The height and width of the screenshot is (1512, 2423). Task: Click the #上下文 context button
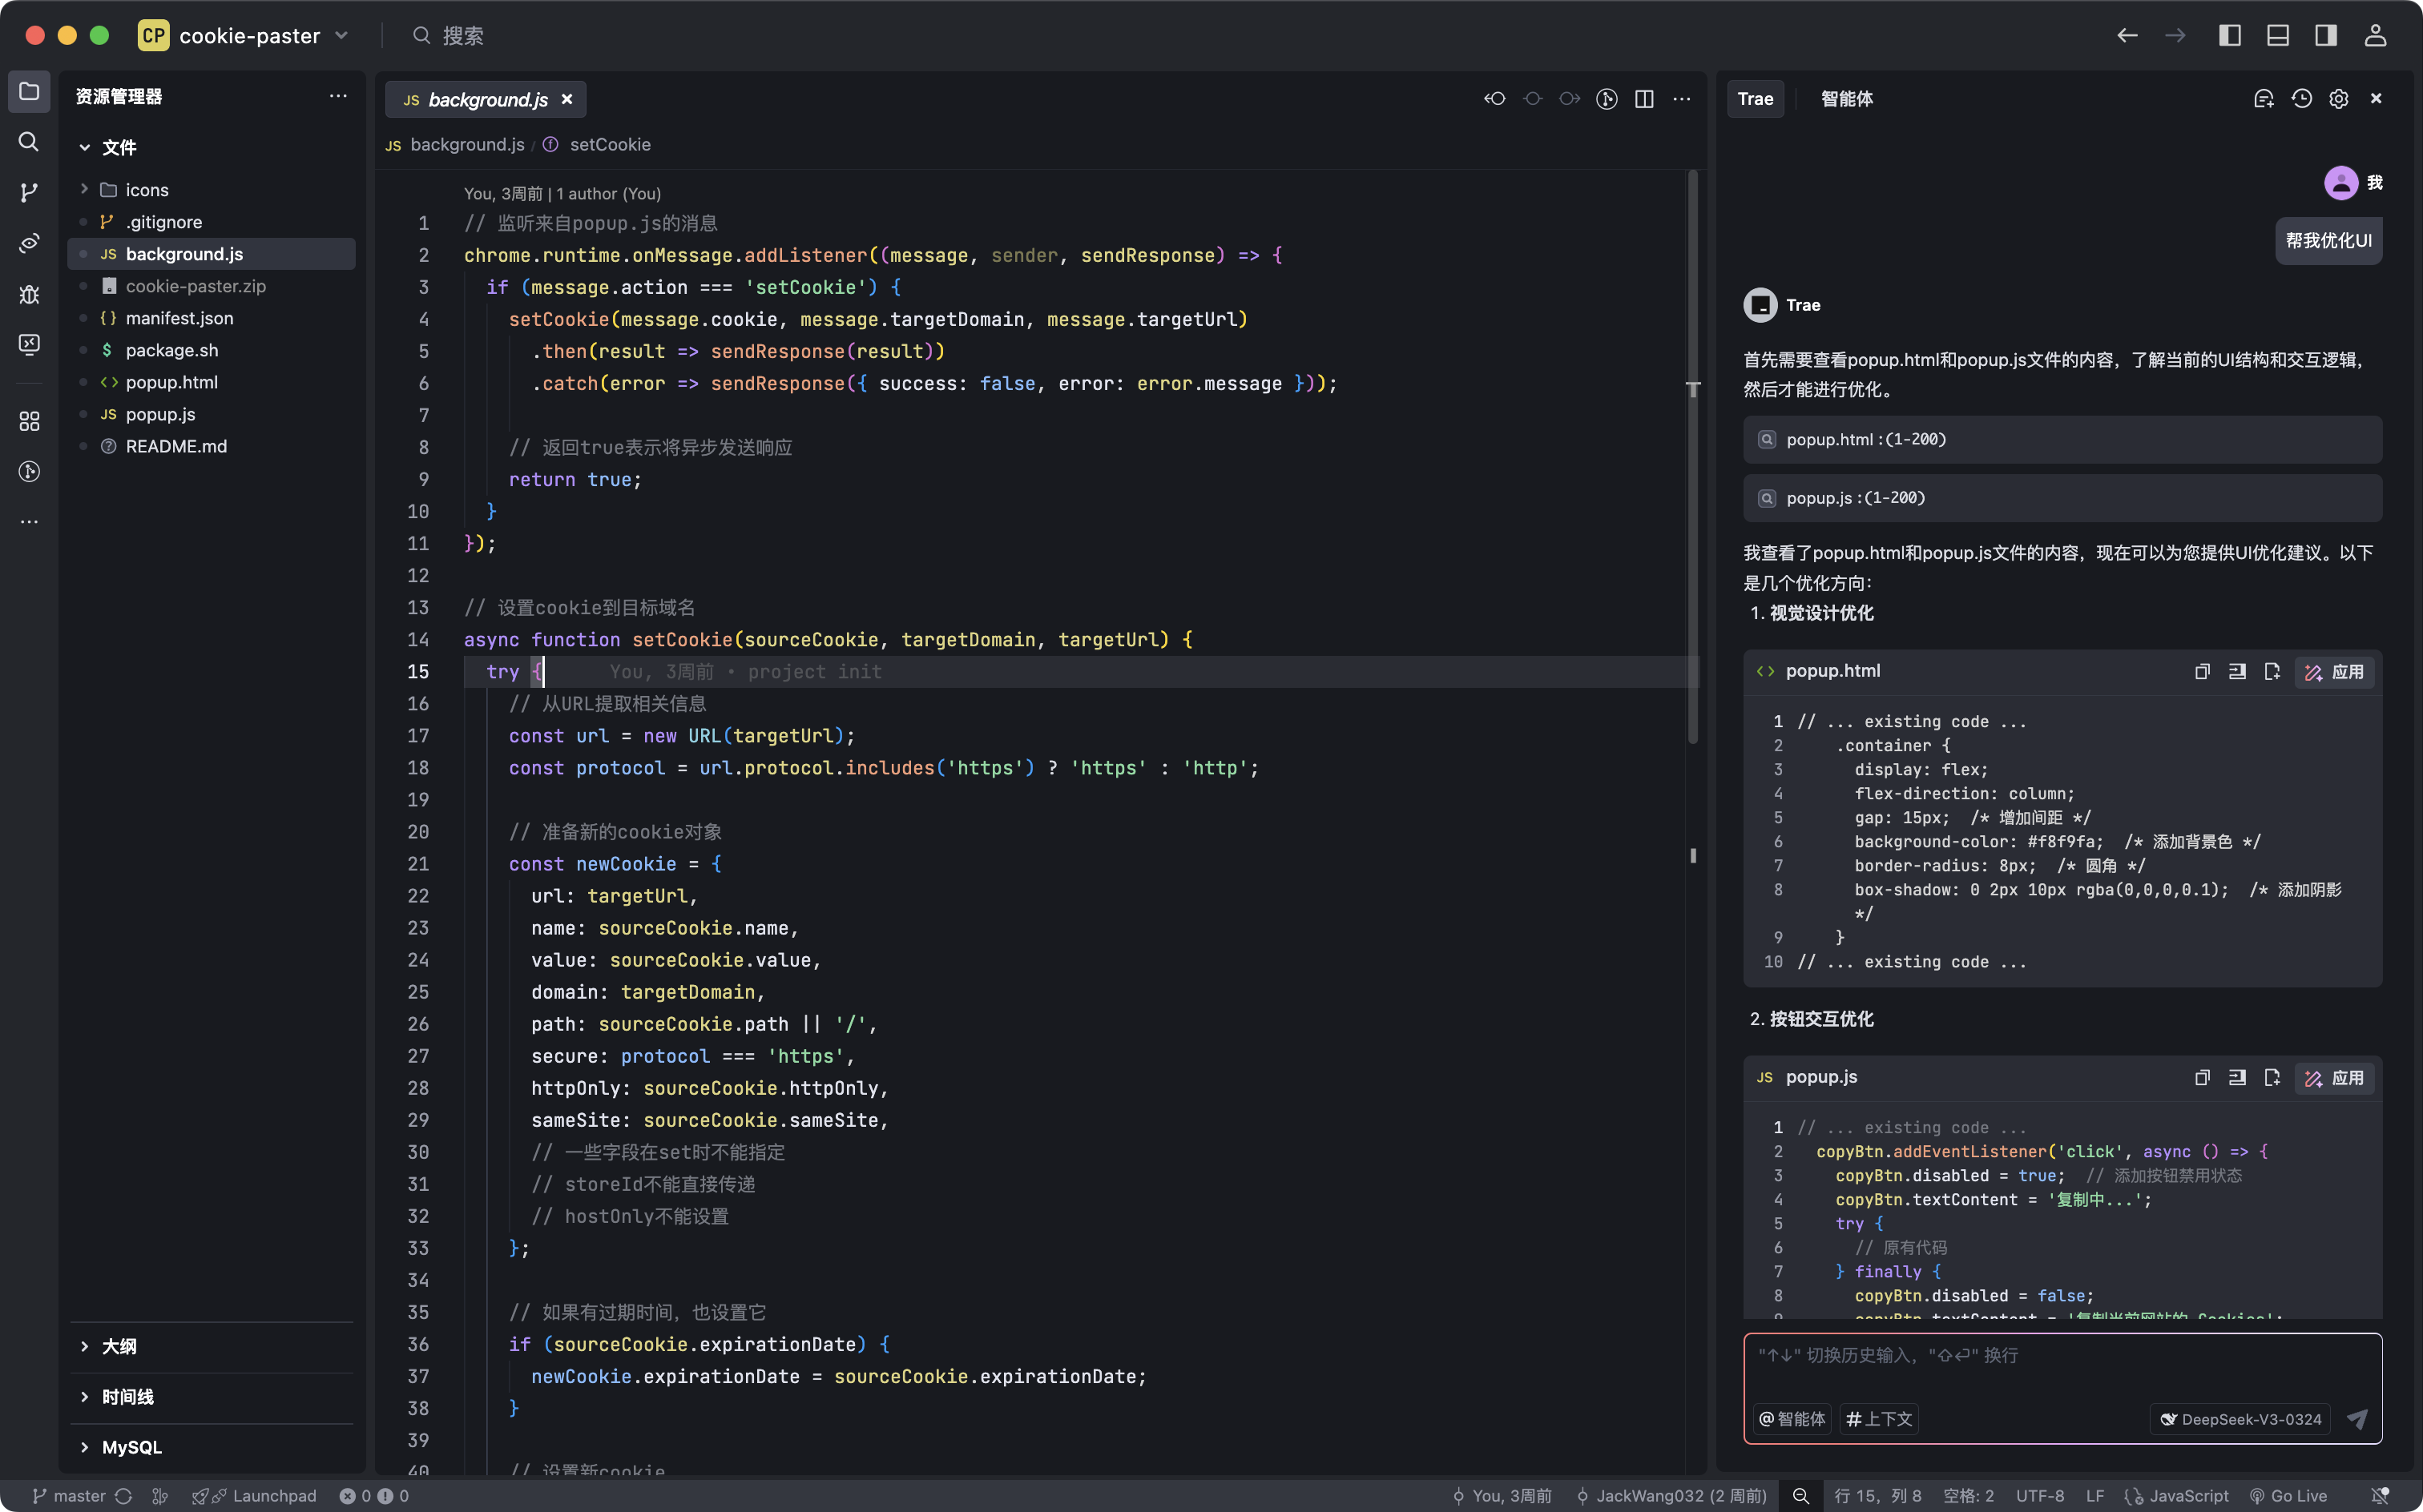pyautogui.click(x=1879, y=1419)
